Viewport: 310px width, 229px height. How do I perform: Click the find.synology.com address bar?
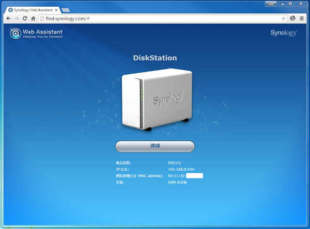[155, 18]
